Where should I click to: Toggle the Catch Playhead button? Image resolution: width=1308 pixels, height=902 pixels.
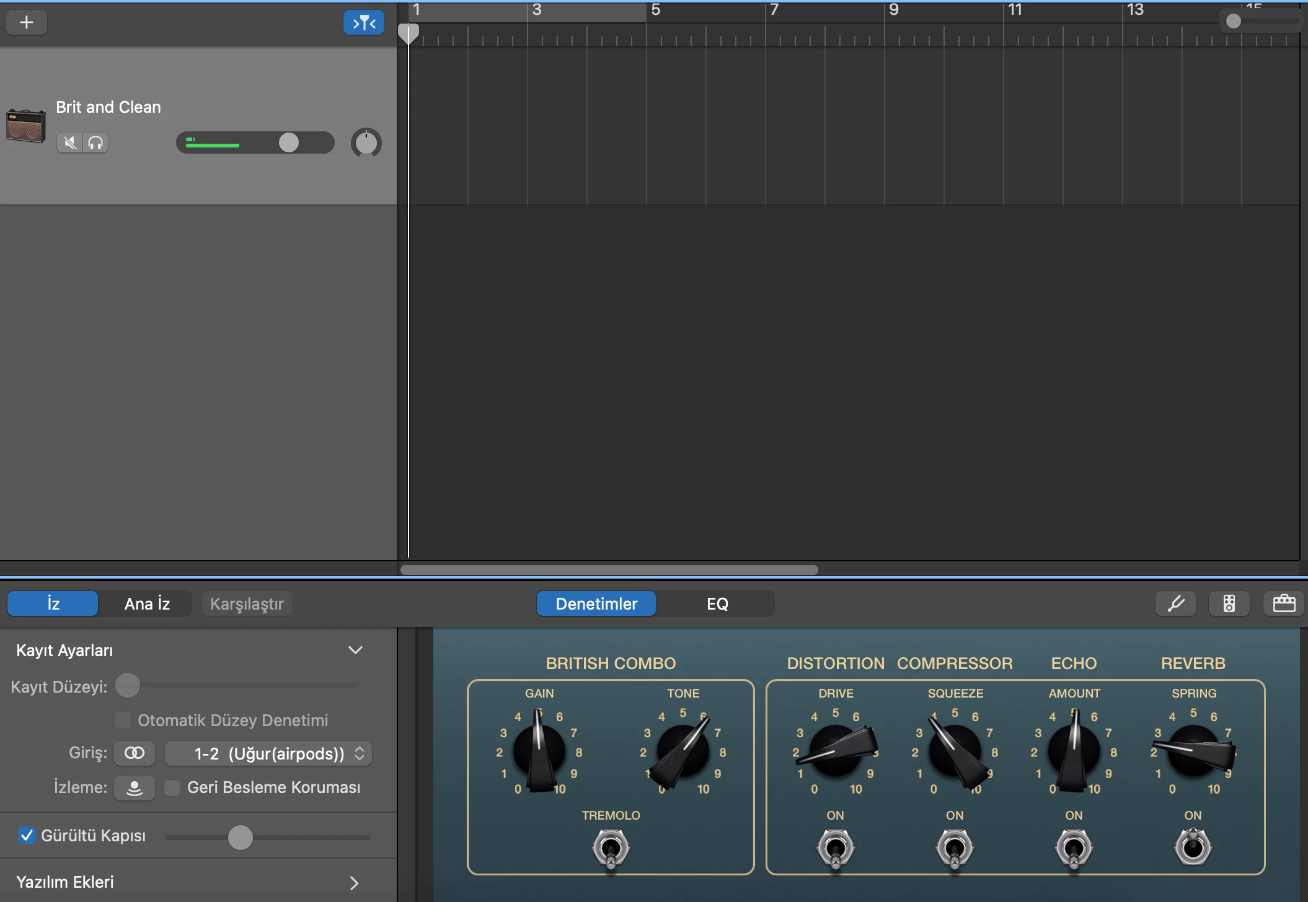pyautogui.click(x=364, y=23)
